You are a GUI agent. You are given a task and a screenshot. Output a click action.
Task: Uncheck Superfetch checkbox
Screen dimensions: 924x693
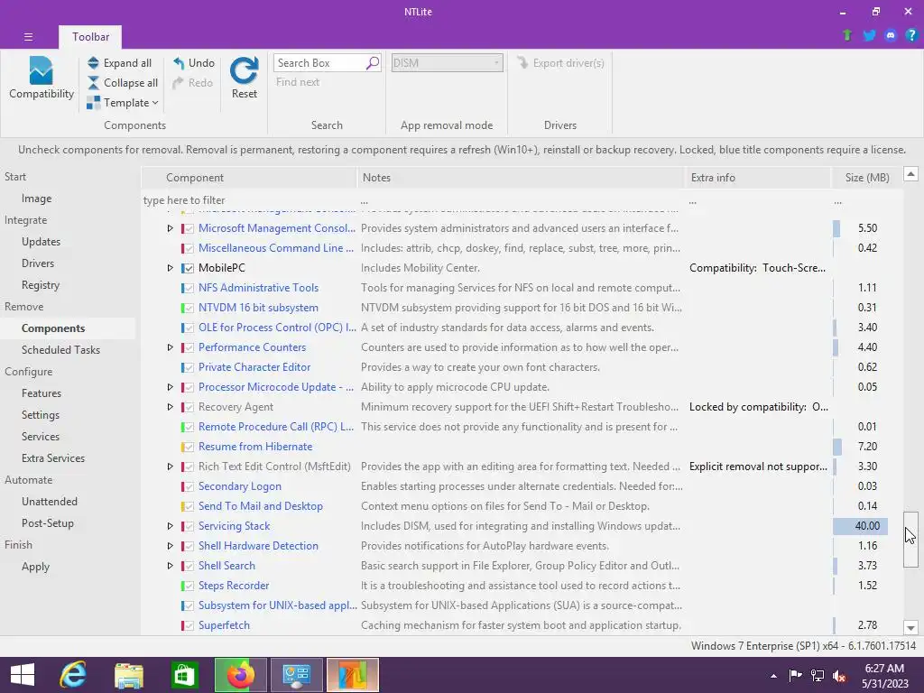(188, 626)
